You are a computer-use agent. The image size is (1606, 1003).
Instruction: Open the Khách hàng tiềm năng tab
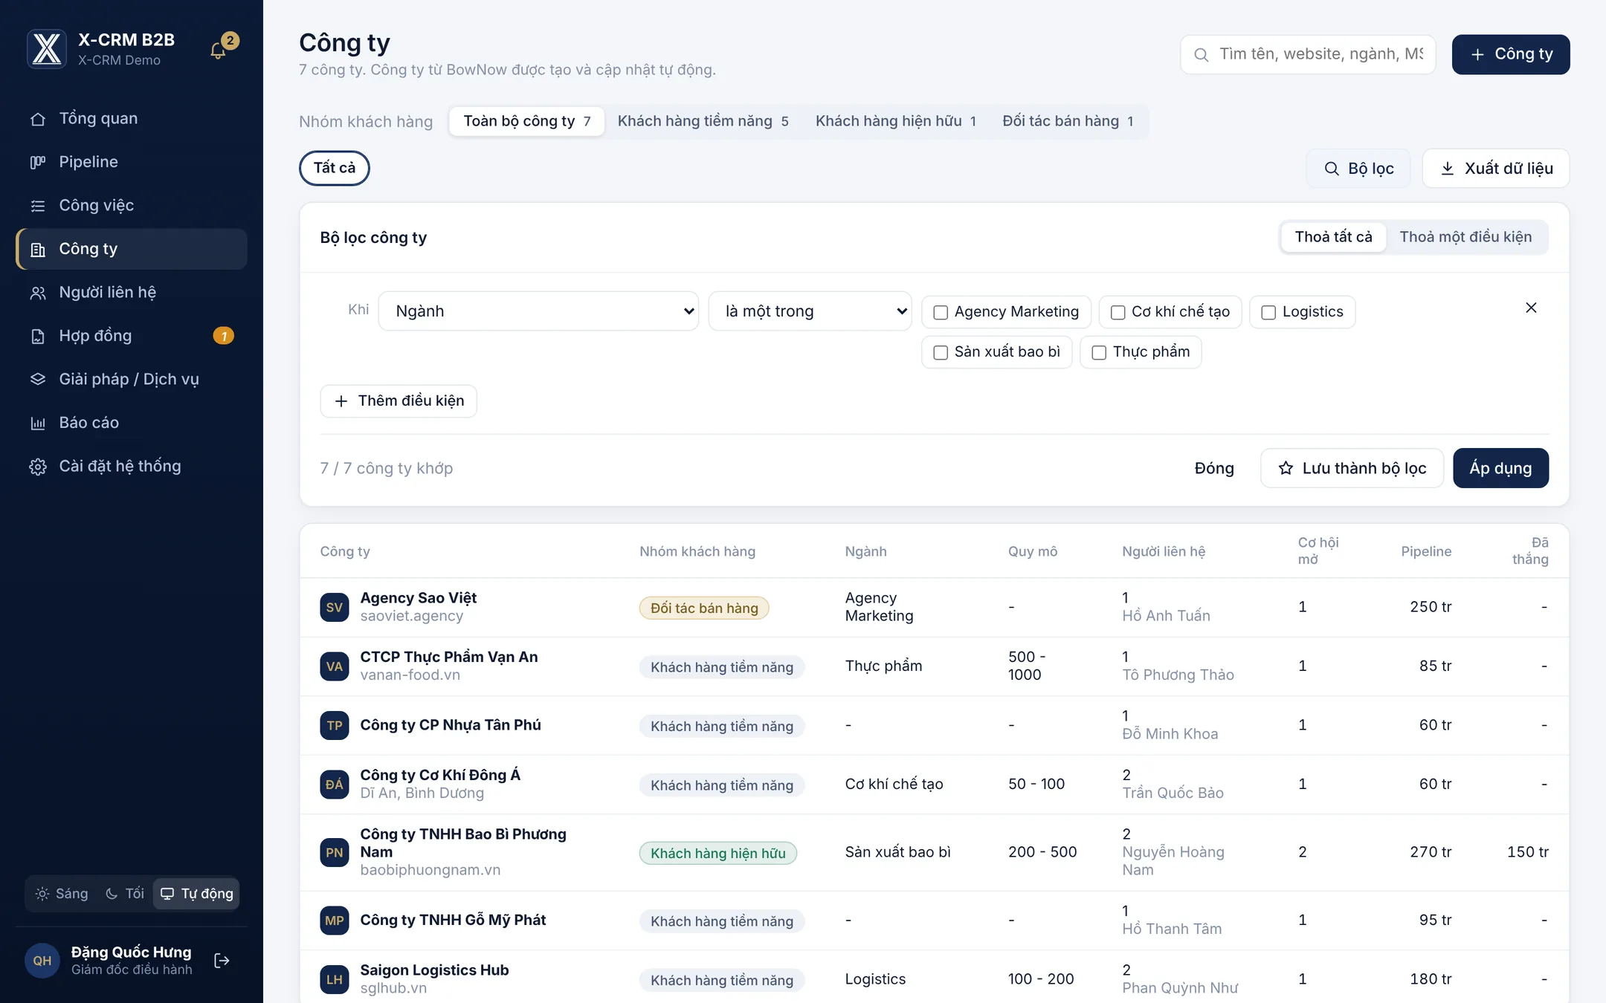(703, 121)
